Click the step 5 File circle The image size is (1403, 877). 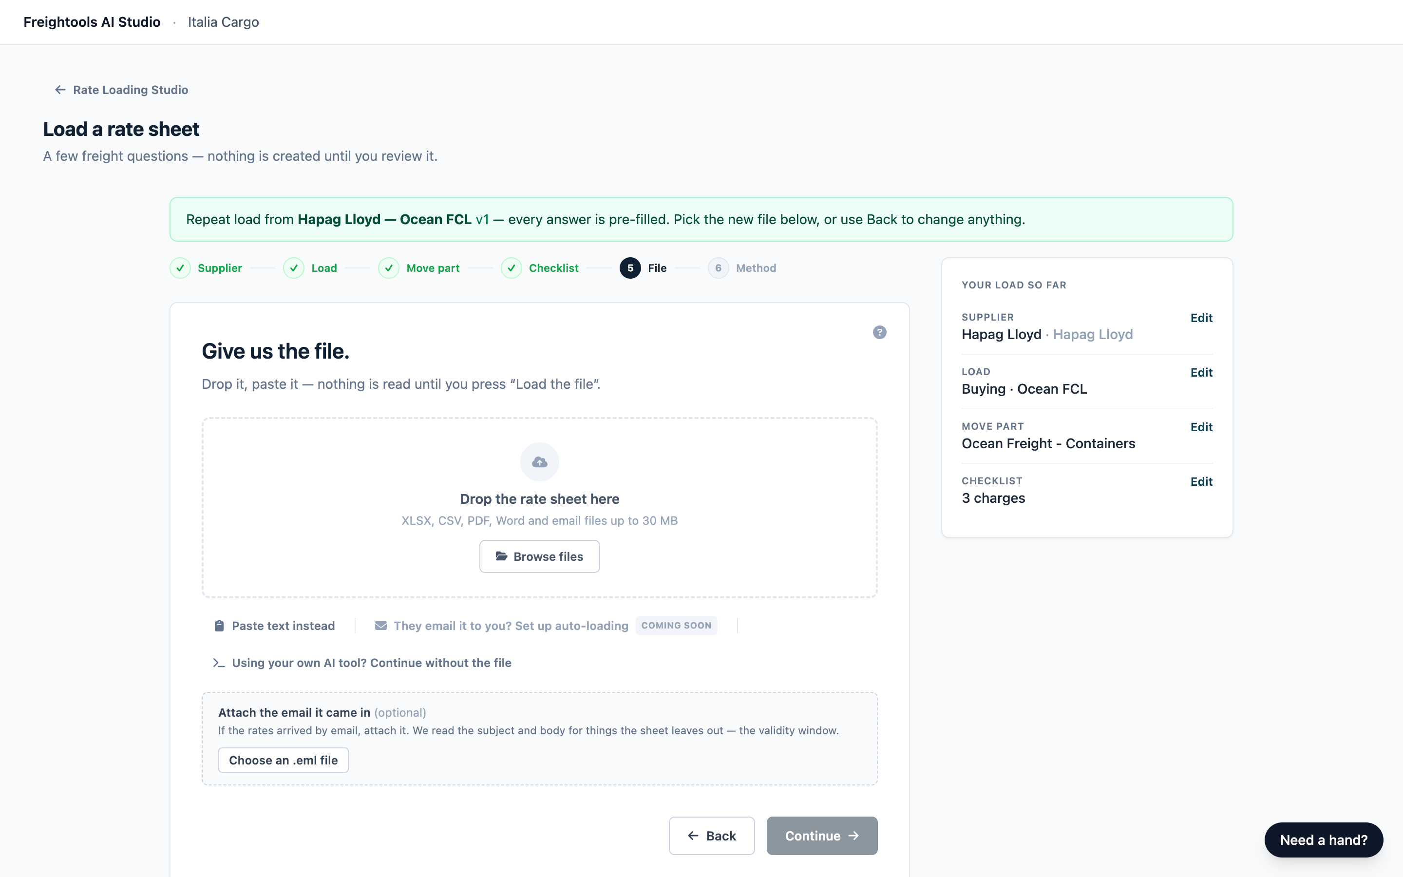(630, 268)
